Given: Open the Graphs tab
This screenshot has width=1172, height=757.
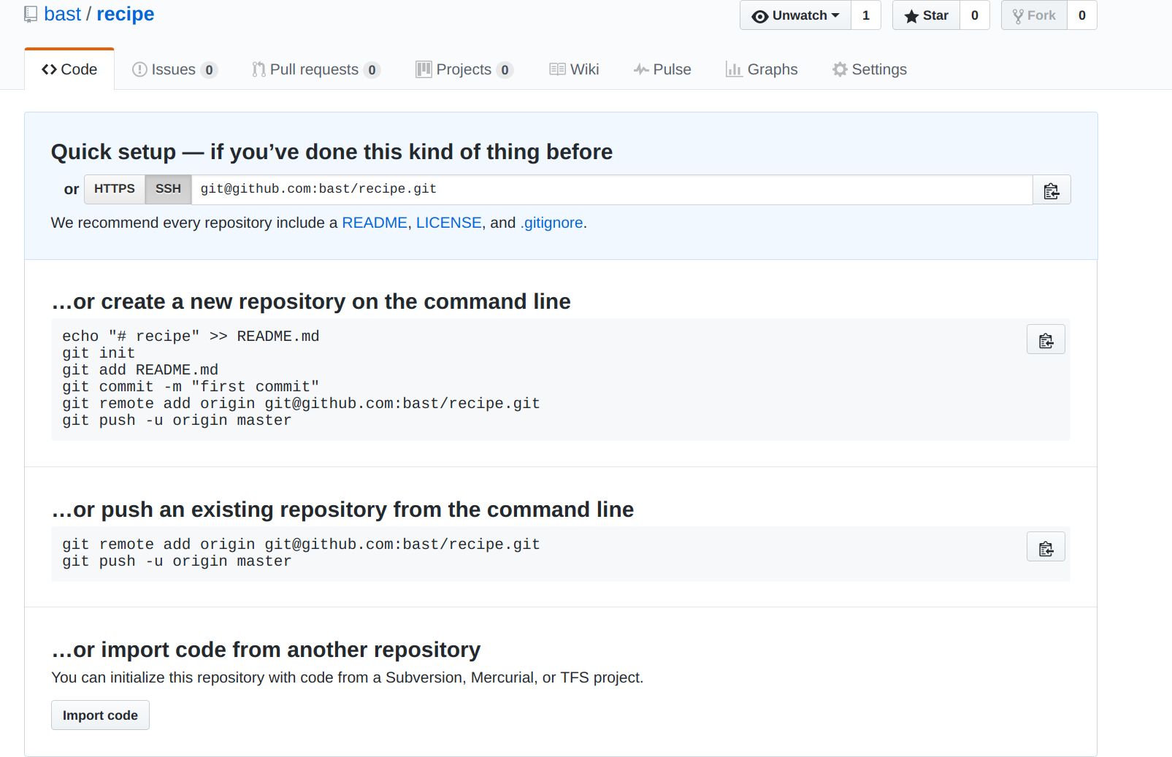Looking at the screenshot, I should coord(762,69).
